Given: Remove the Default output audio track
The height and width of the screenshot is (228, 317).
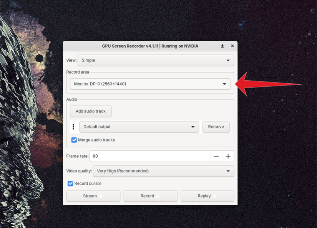Looking at the screenshot, I should pos(216,127).
